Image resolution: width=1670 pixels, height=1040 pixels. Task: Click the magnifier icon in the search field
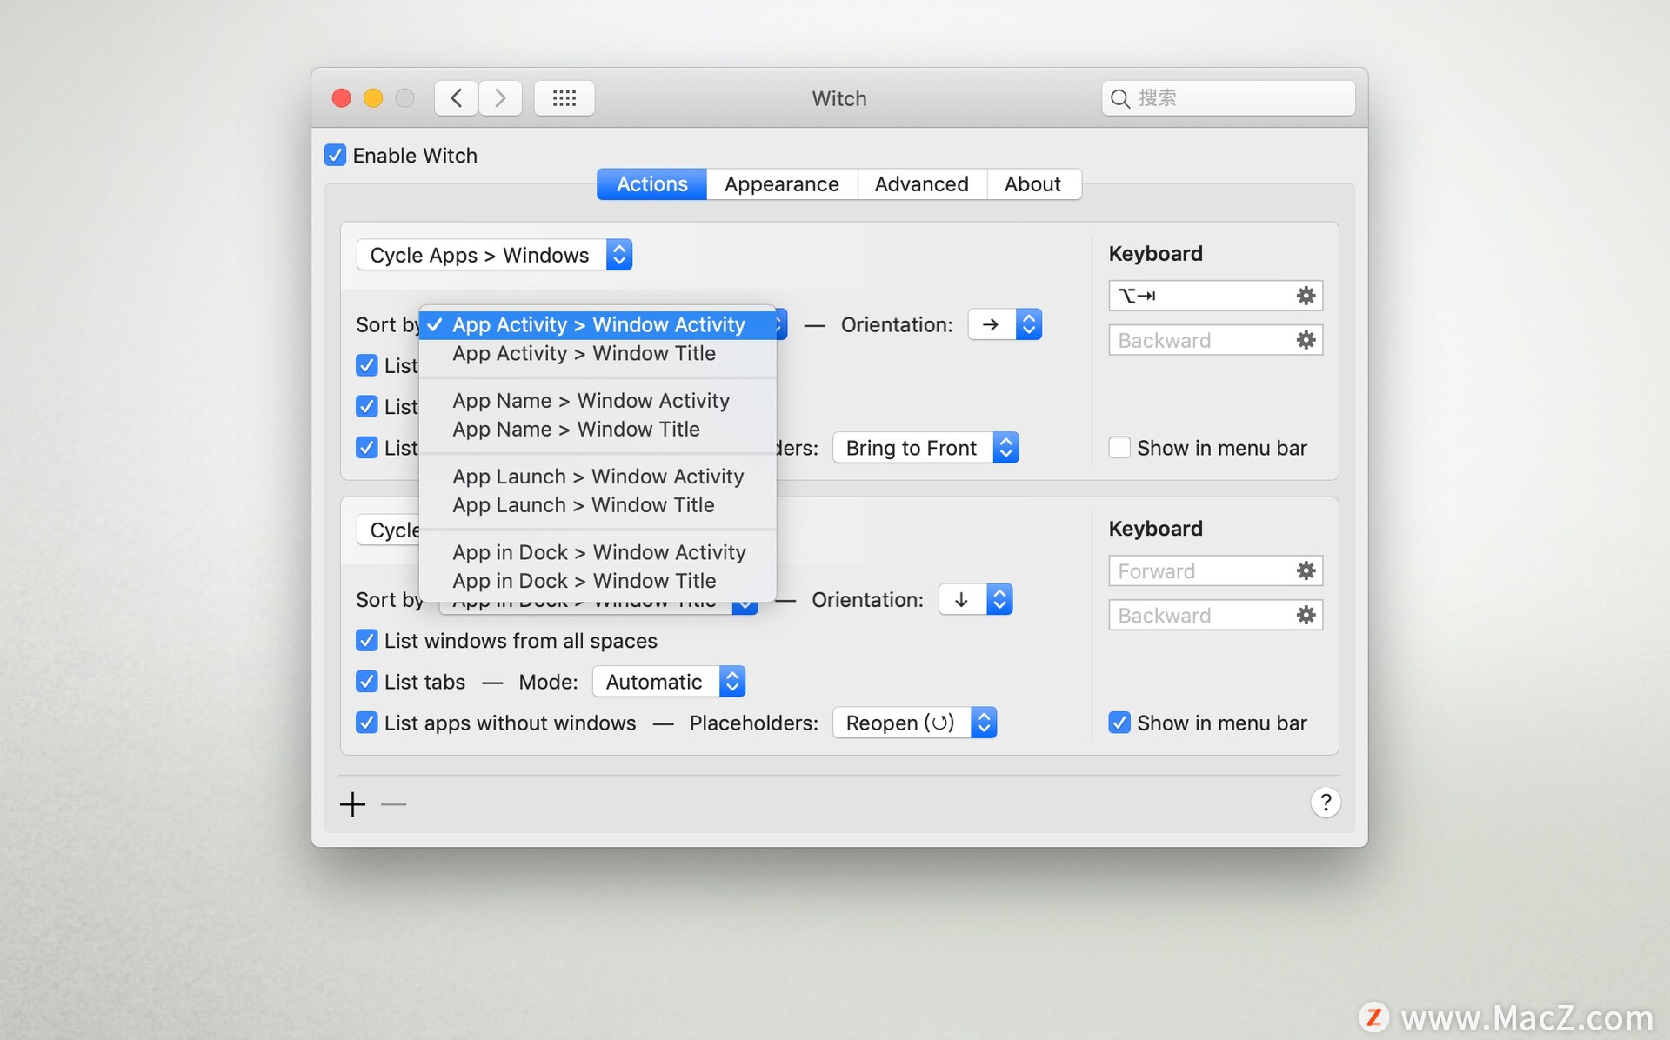(x=1120, y=98)
